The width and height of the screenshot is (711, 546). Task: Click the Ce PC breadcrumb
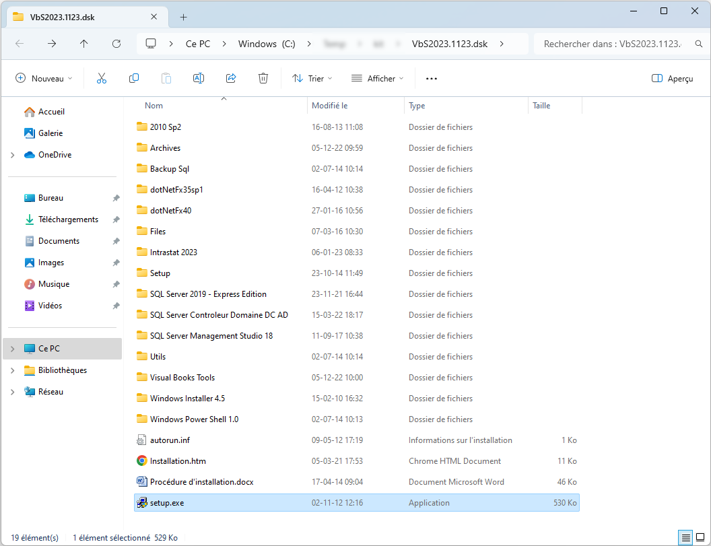198,44
